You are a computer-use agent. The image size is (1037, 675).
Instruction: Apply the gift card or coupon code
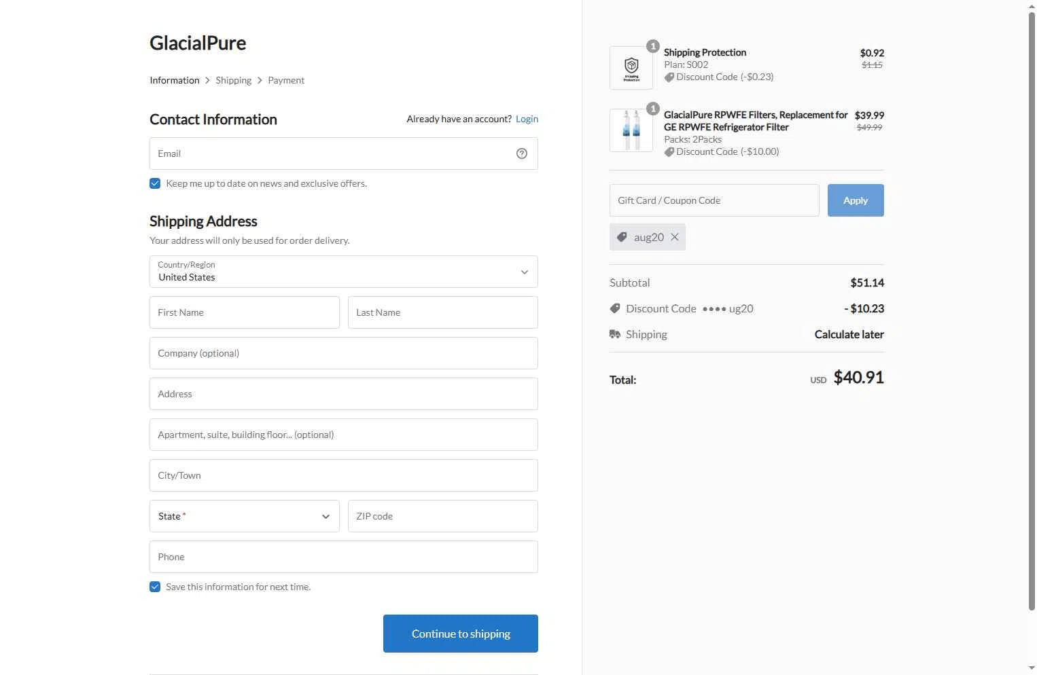pos(856,200)
